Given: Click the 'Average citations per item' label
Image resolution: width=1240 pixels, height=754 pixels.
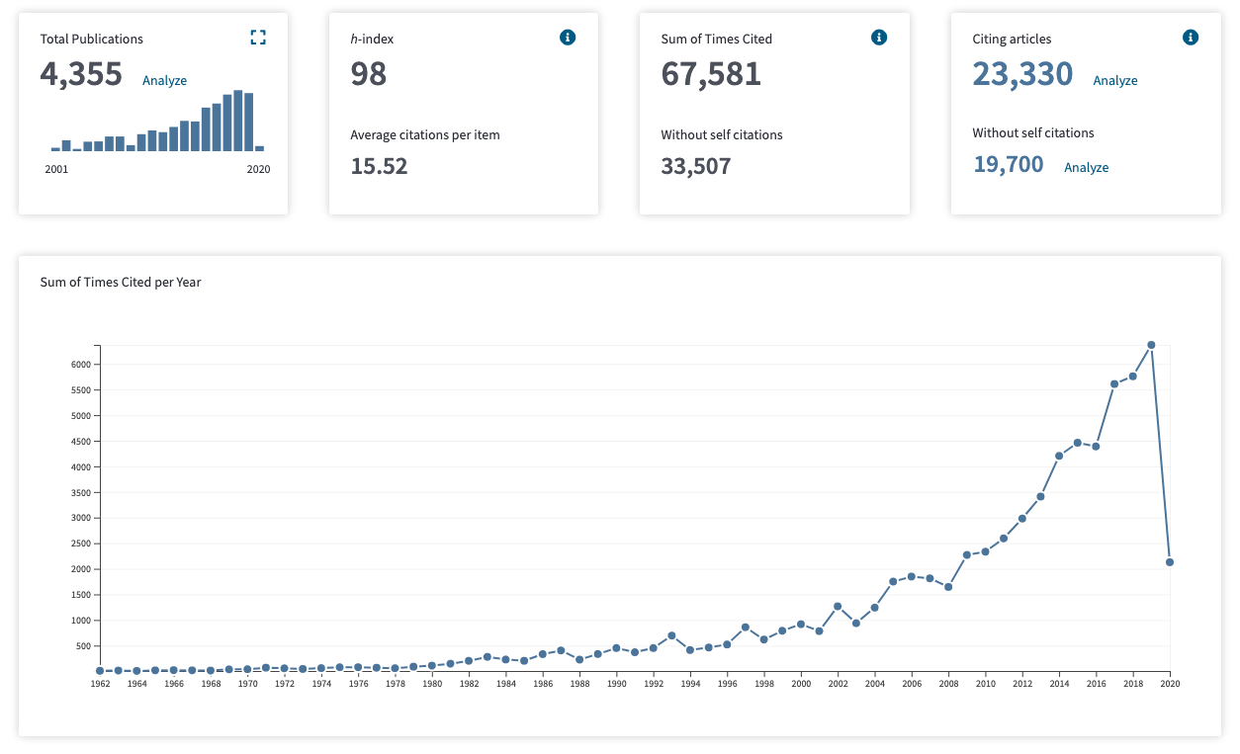Looking at the screenshot, I should [x=425, y=134].
